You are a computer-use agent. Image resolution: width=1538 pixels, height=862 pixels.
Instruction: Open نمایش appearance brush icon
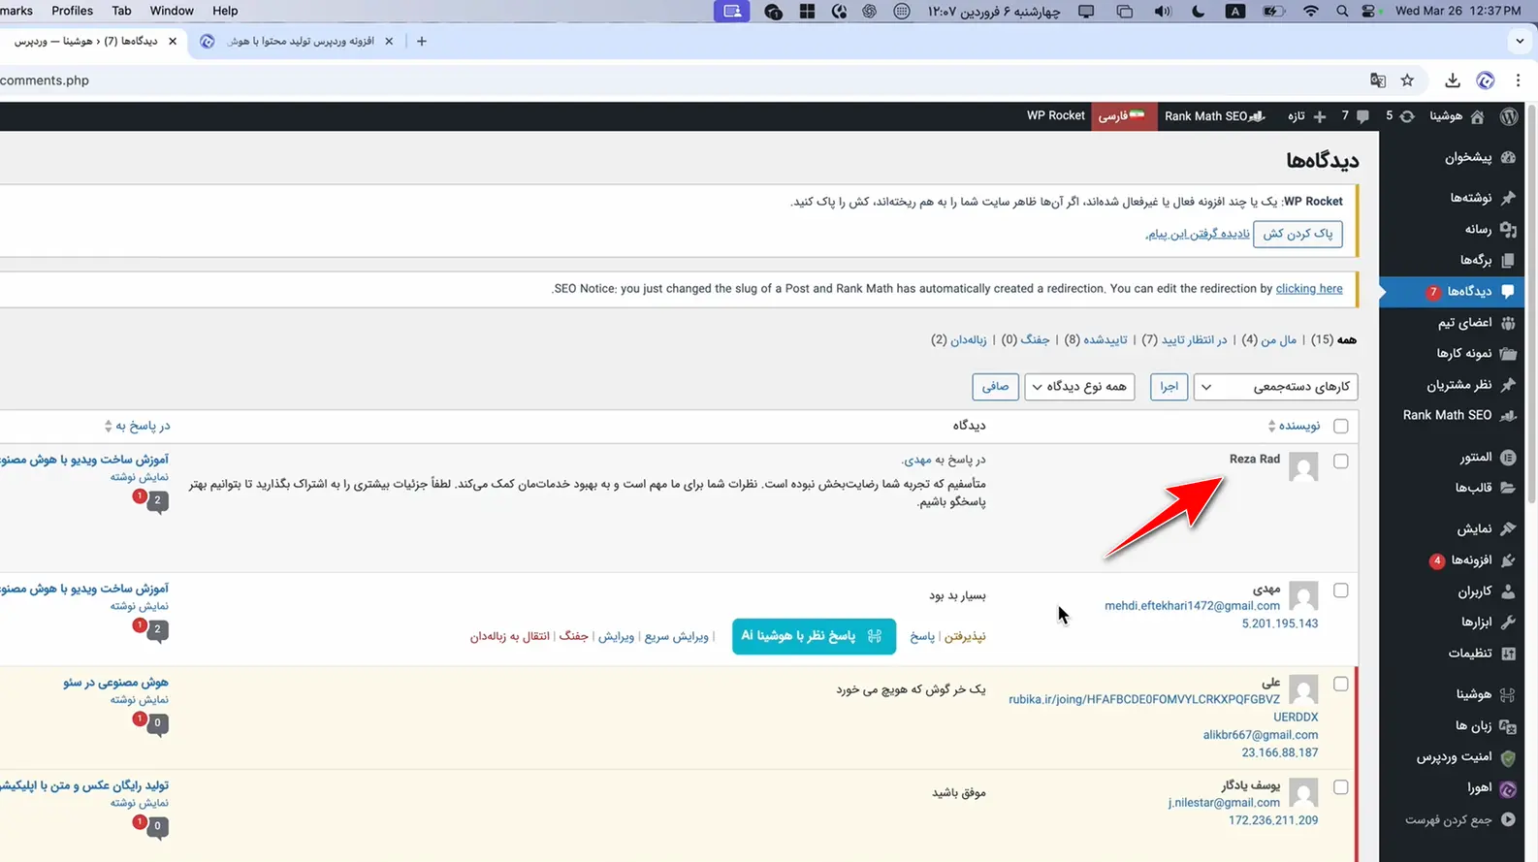coord(1508,528)
